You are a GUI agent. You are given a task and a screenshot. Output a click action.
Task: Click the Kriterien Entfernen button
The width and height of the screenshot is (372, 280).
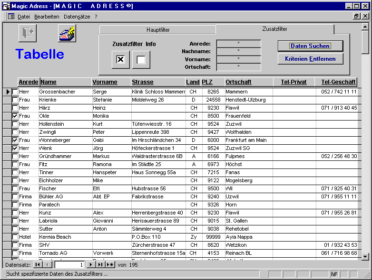coord(310,59)
